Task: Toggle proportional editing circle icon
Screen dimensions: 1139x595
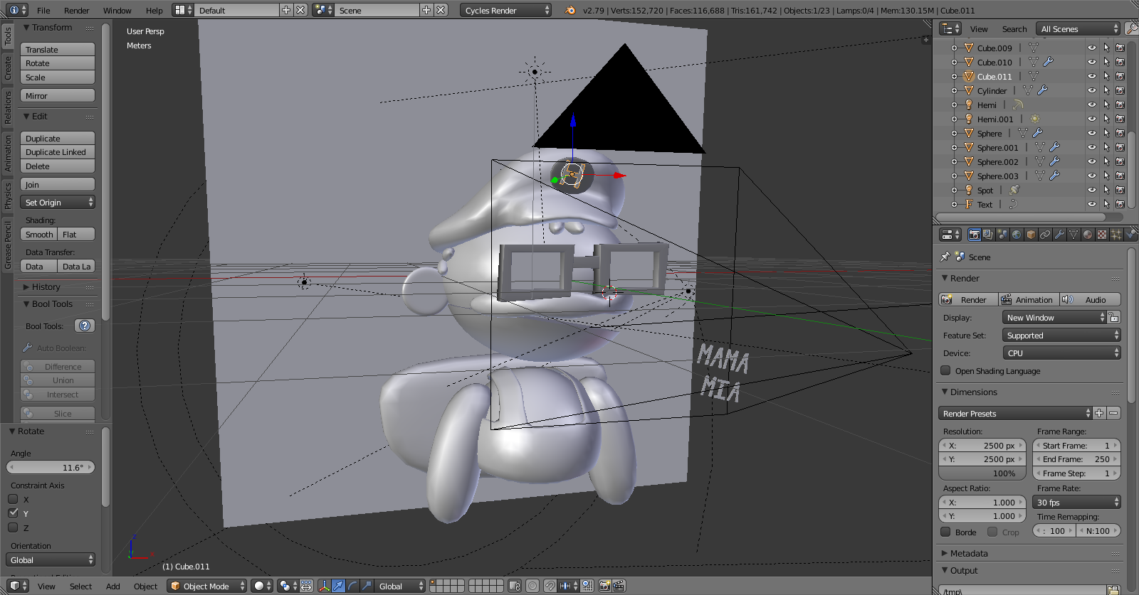Action: [x=532, y=586]
